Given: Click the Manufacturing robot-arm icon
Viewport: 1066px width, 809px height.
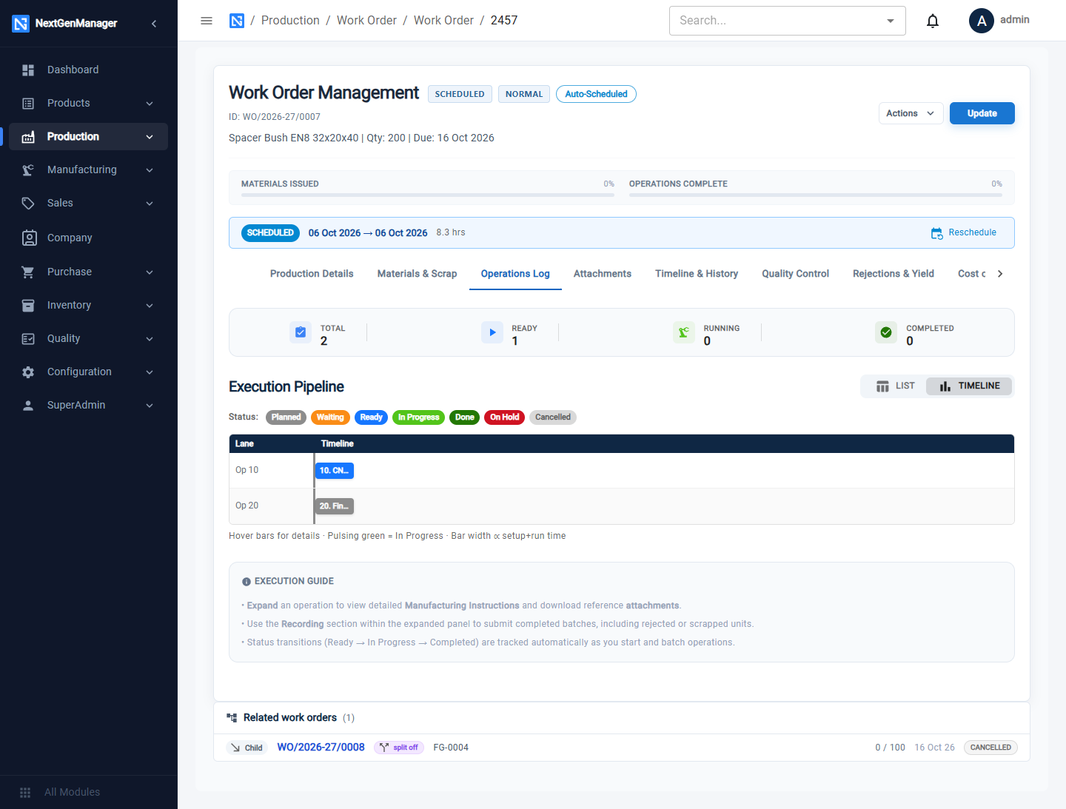Looking at the screenshot, I should pyautogui.click(x=28, y=169).
